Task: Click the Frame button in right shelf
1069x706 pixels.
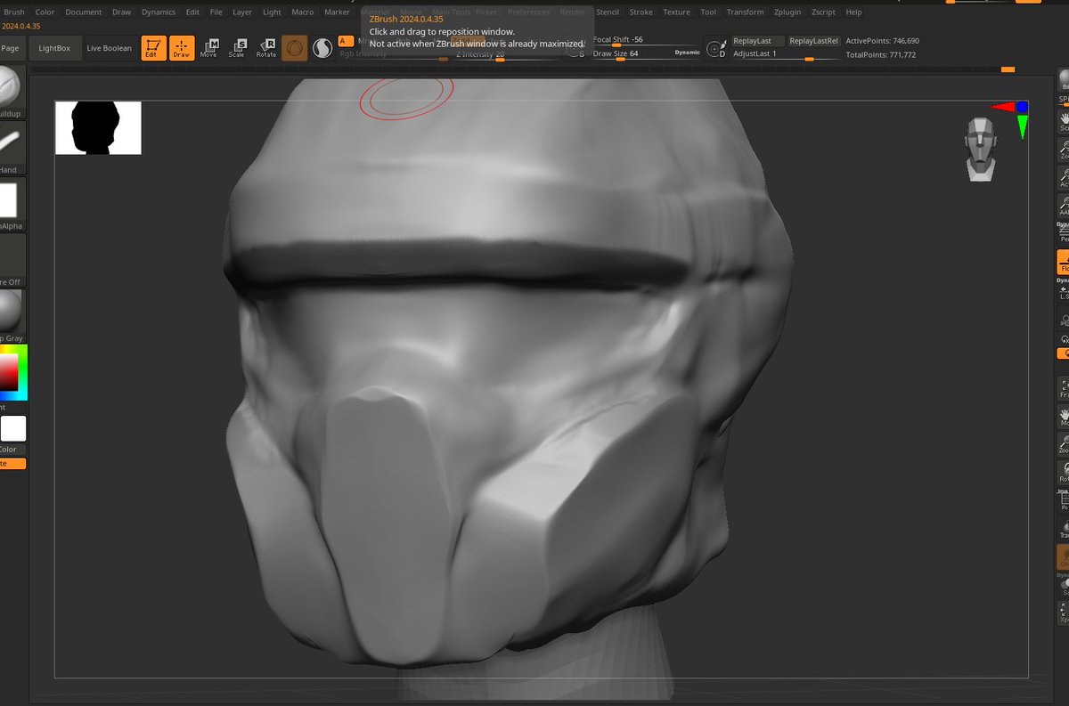Action: point(1063,388)
